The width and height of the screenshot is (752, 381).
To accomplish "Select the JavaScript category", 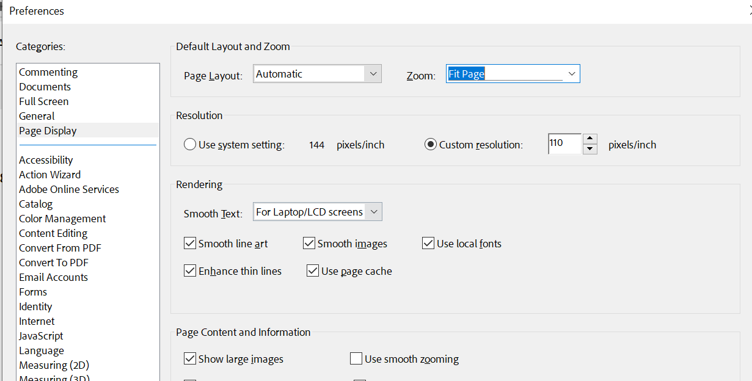I will point(40,335).
